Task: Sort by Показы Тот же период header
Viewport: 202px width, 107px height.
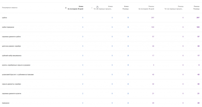Action: click(x=174, y=8)
